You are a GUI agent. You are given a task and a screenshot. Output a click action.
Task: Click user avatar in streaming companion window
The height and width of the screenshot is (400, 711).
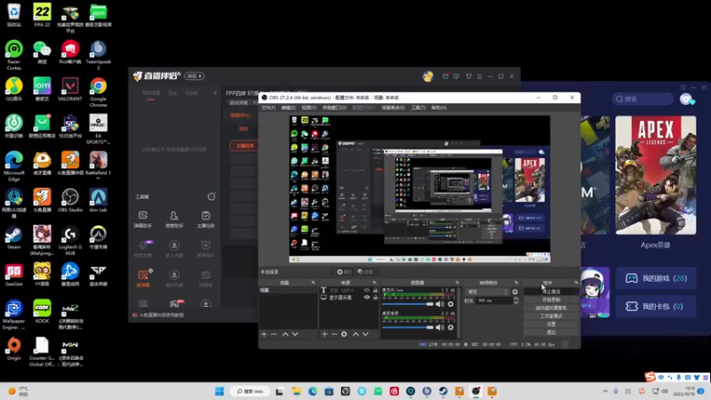[427, 76]
